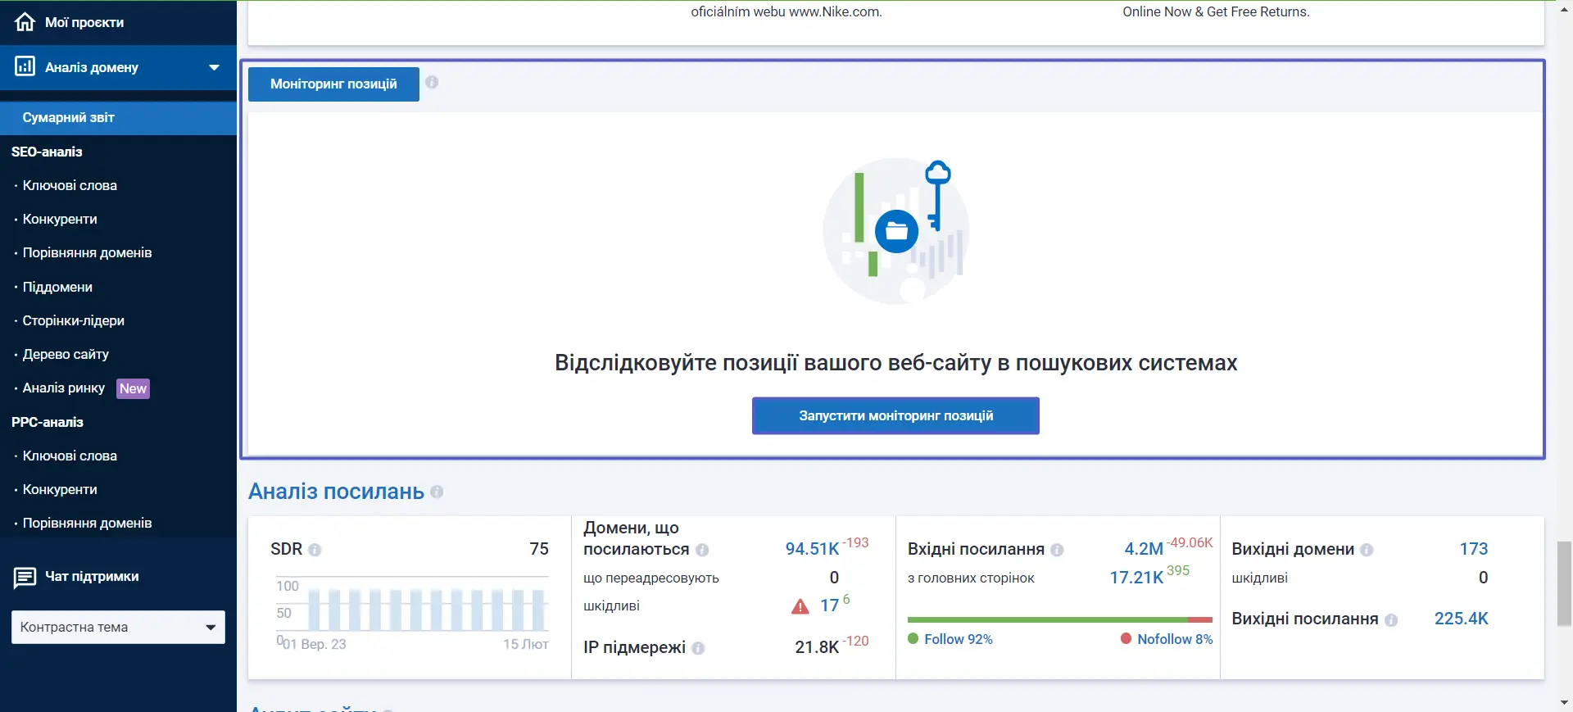Go to Порівняння доменів under PPC-аналіз
1573x712 pixels.
pyautogui.click(x=87, y=523)
